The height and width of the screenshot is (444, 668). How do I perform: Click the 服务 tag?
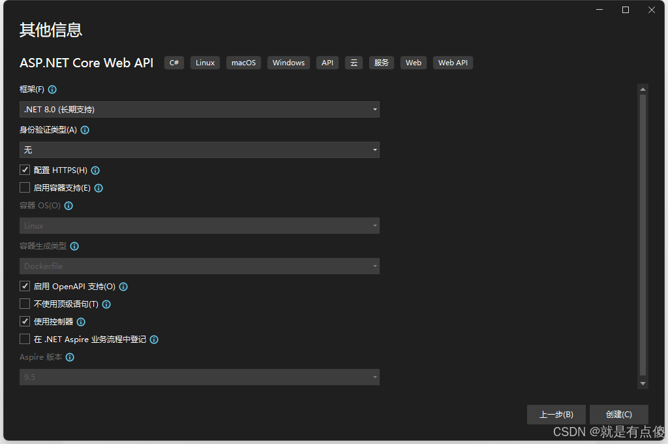tap(381, 63)
